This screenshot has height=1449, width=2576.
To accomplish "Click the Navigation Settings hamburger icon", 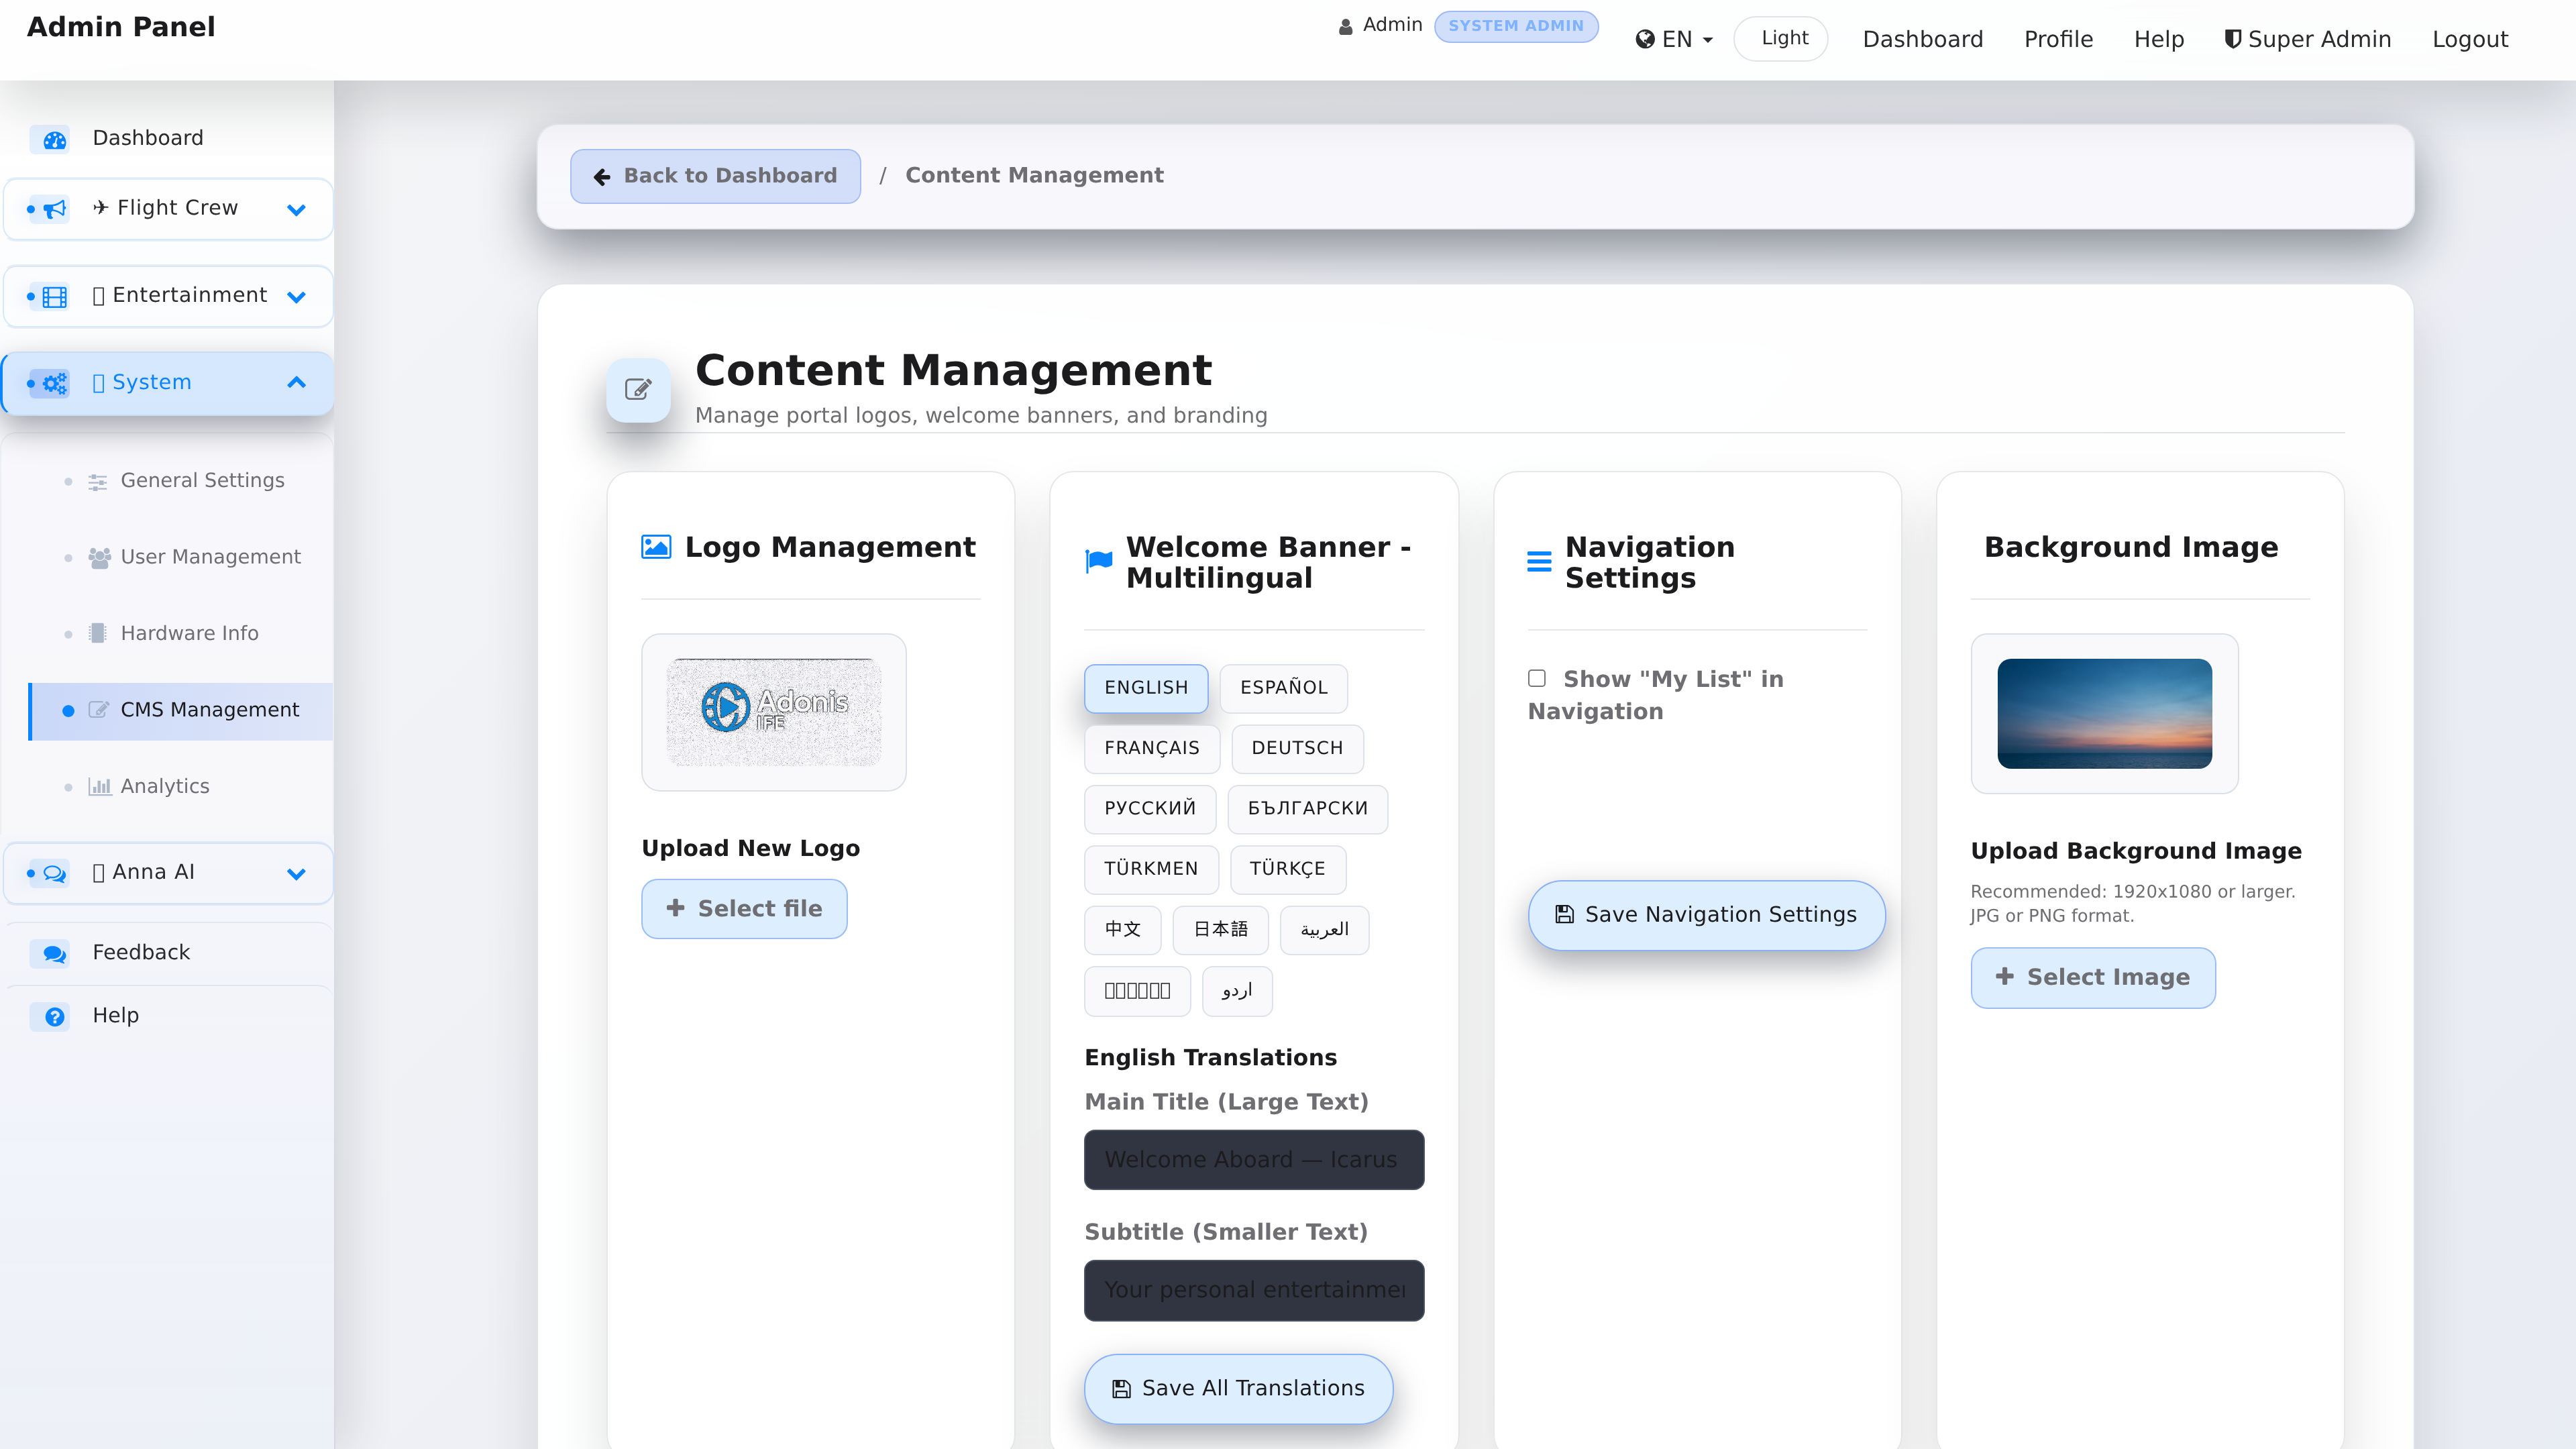I will [x=1540, y=562].
